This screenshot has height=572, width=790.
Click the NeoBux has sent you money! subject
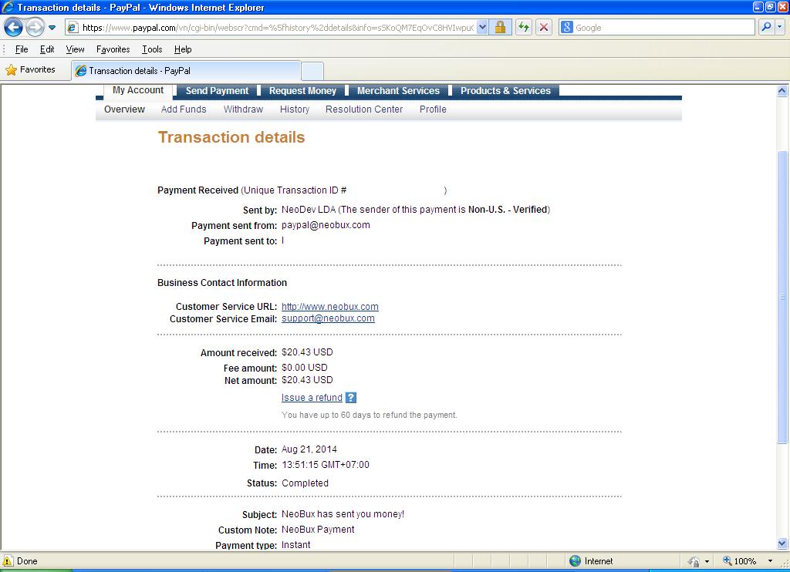coord(343,514)
